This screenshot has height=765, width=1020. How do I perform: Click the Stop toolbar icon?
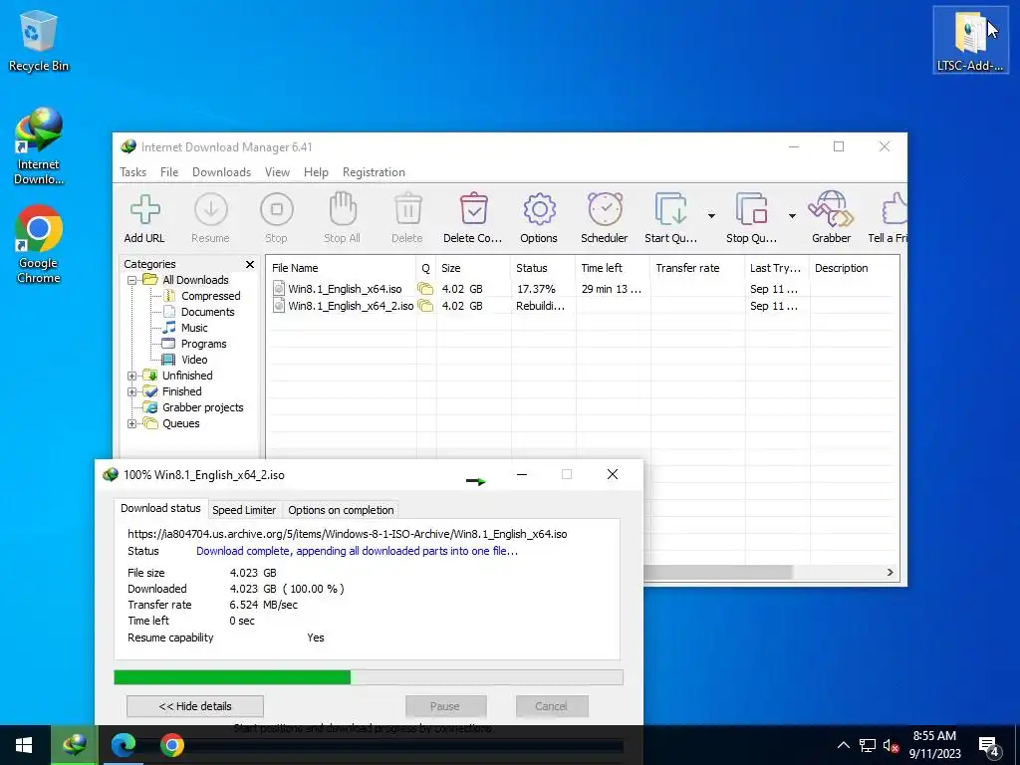pos(277,209)
